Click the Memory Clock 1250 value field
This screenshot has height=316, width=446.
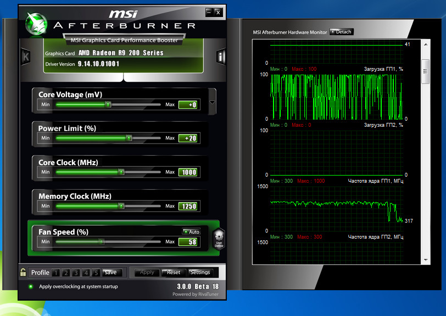click(x=188, y=206)
